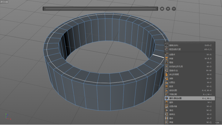Select the 笔刷 brush tool icon

pos(167,62)
